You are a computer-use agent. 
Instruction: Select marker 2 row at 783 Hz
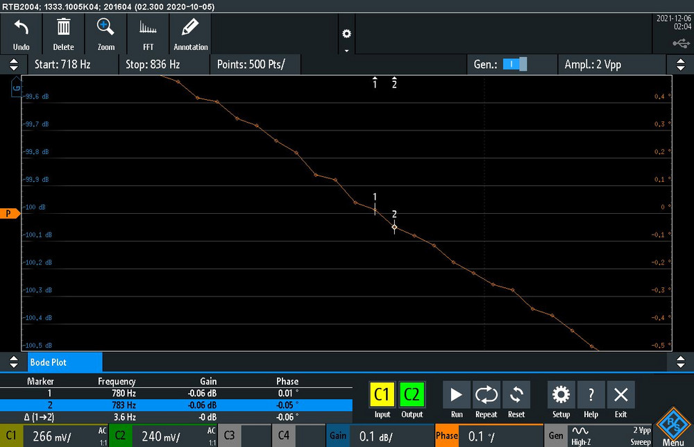click(176, 405)
